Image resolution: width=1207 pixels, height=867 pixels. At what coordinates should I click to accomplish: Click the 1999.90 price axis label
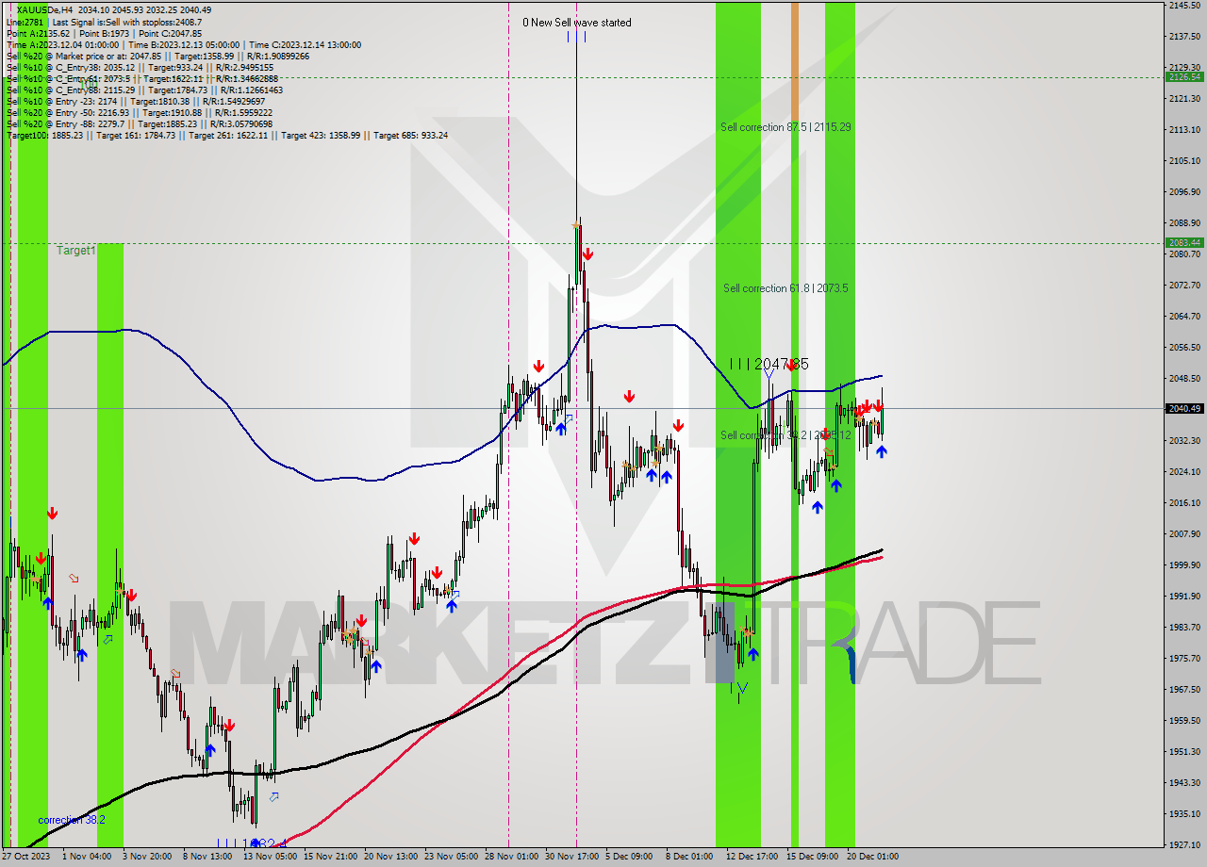tap(1184, 564)
